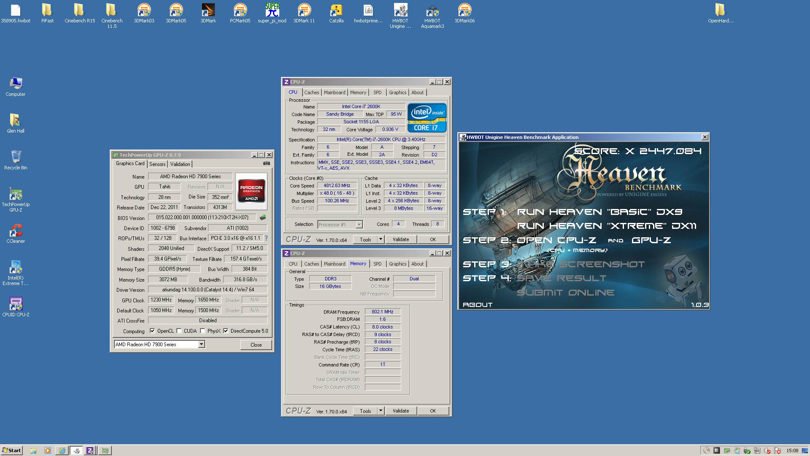Open the Graphics tab in lower CPU-Z

[398, 264]
